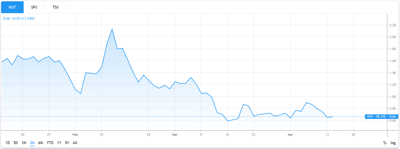The width and height of the screenshot is (400, 149).
Task: Select the 1M range
Action: [24, 143]
